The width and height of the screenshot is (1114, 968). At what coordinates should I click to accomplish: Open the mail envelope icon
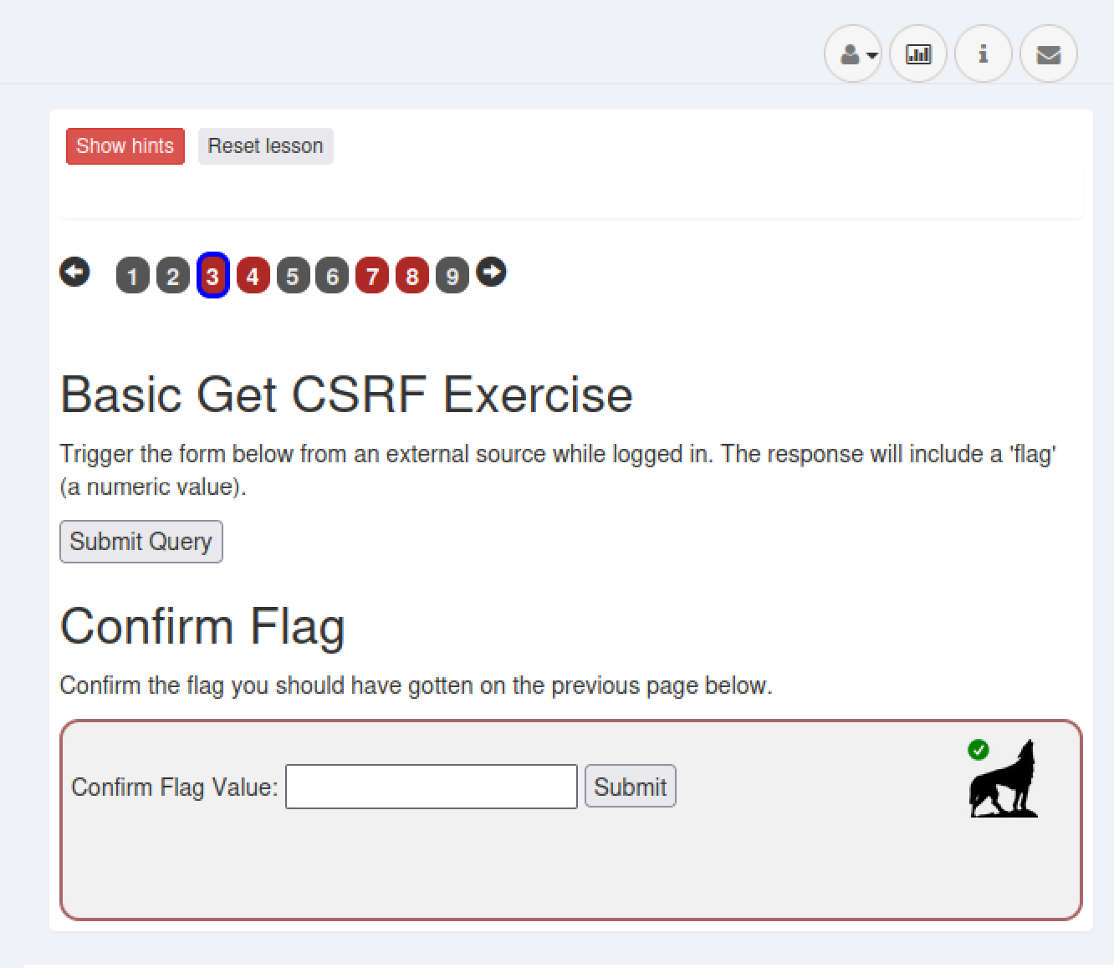(x=1048, y=54)
